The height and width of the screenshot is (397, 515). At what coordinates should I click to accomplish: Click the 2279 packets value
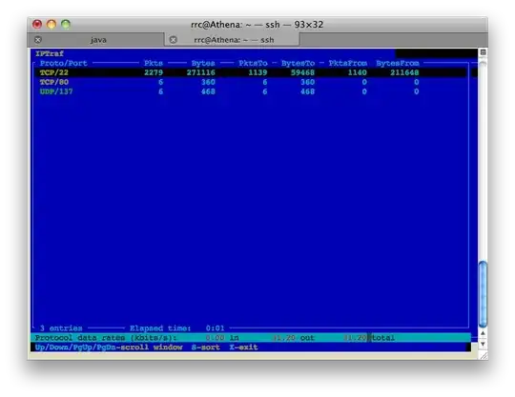point(154,72)
